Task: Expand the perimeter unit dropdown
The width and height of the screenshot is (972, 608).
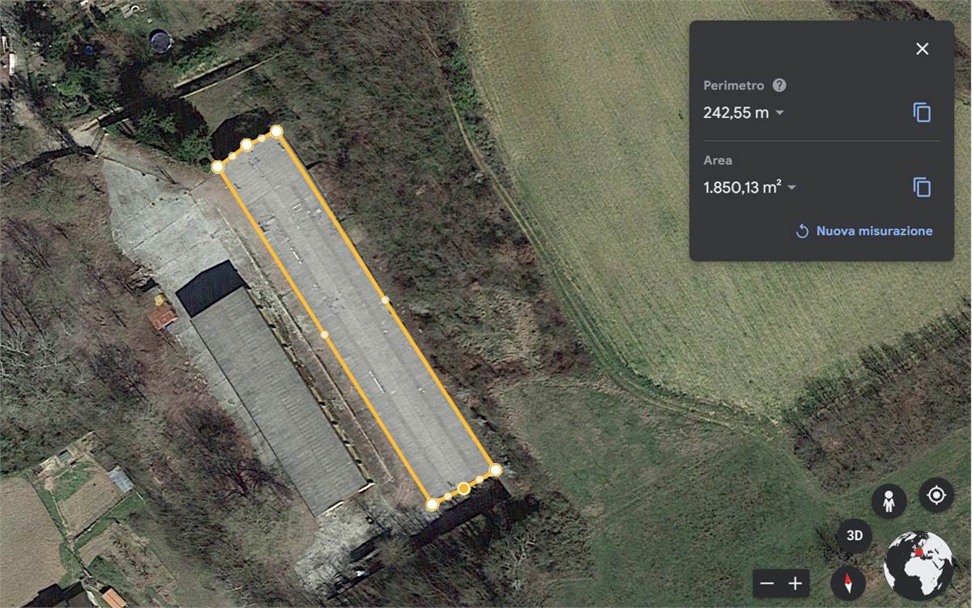Action: [780, 113]
